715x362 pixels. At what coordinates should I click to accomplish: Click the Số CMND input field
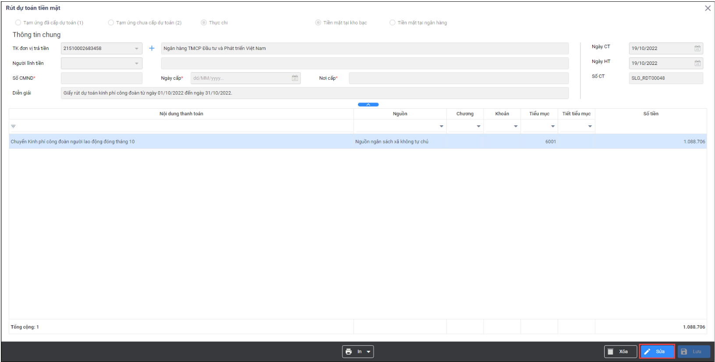[102, 78]
